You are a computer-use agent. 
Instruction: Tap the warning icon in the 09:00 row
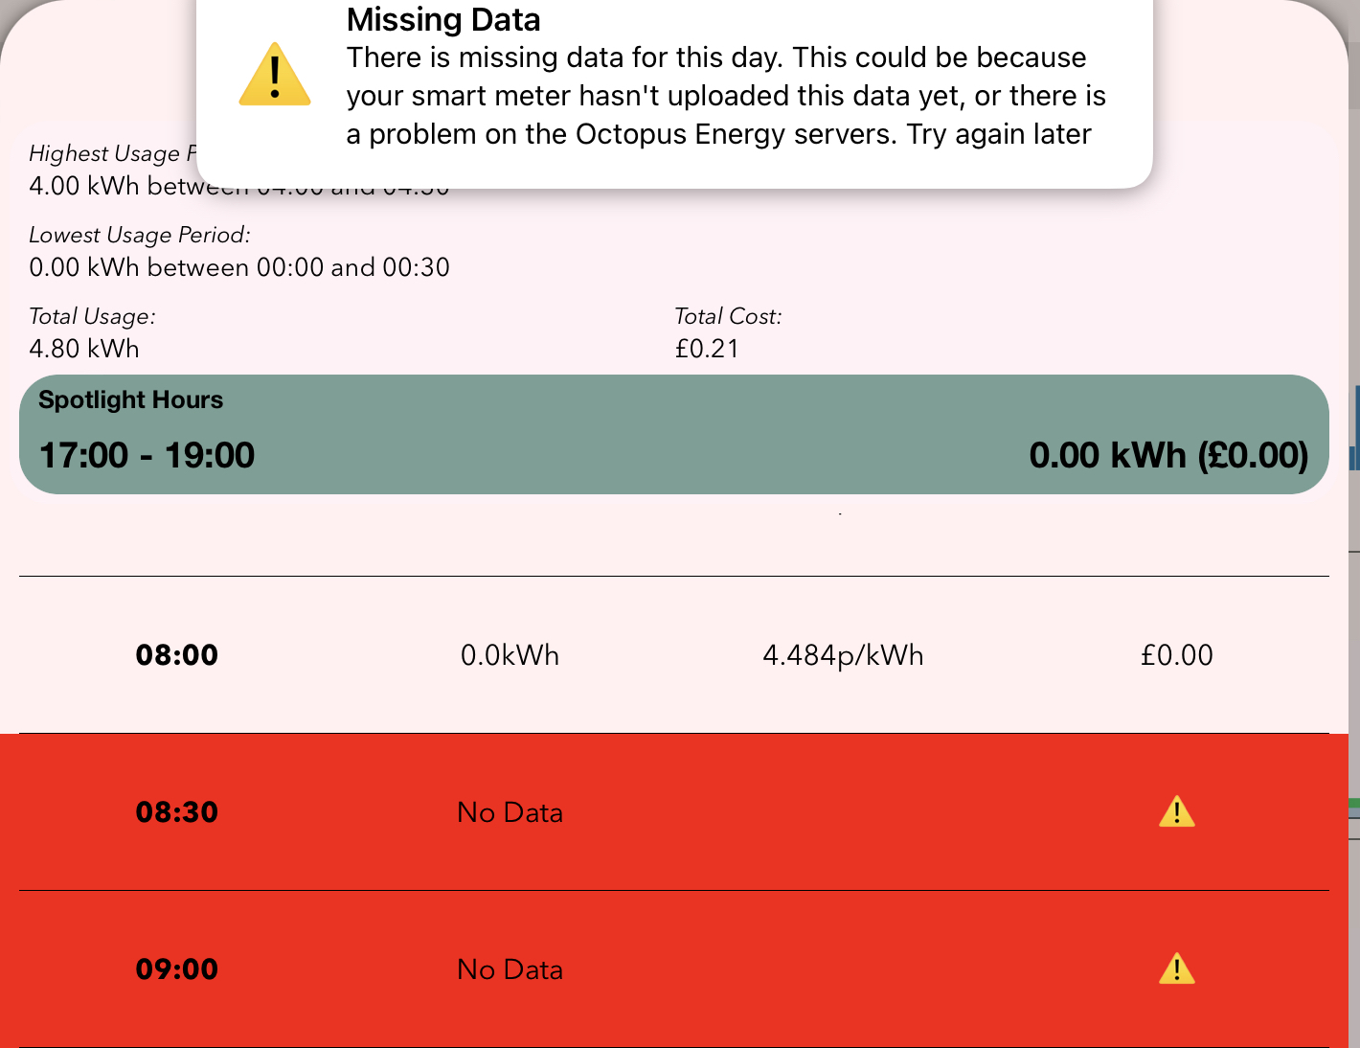click(x=1176, y=969)
